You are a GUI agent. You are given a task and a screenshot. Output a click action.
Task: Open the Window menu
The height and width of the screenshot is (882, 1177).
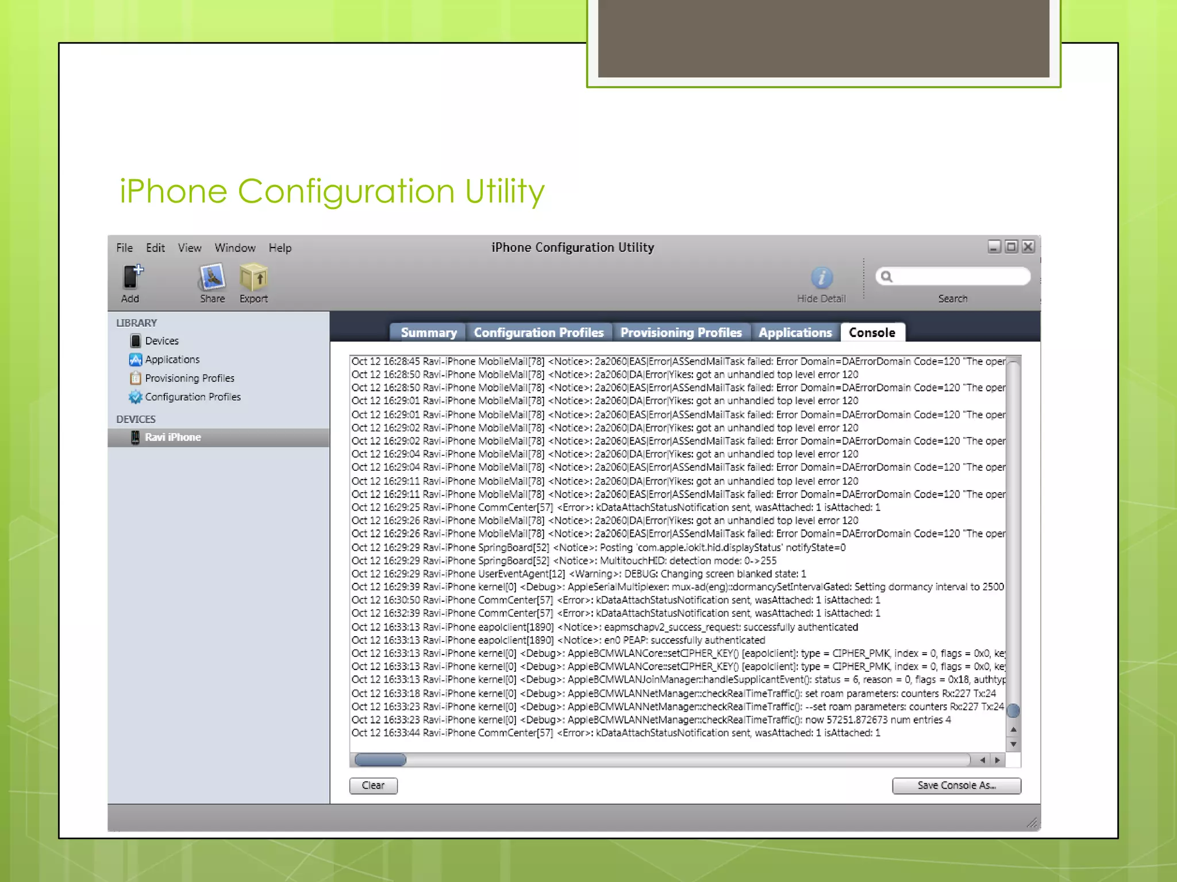(x=235, y=247)
